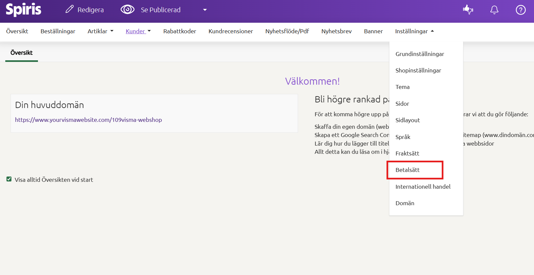
Task: Expand the Artiklar dropdown menu
Action: [100, 31]
